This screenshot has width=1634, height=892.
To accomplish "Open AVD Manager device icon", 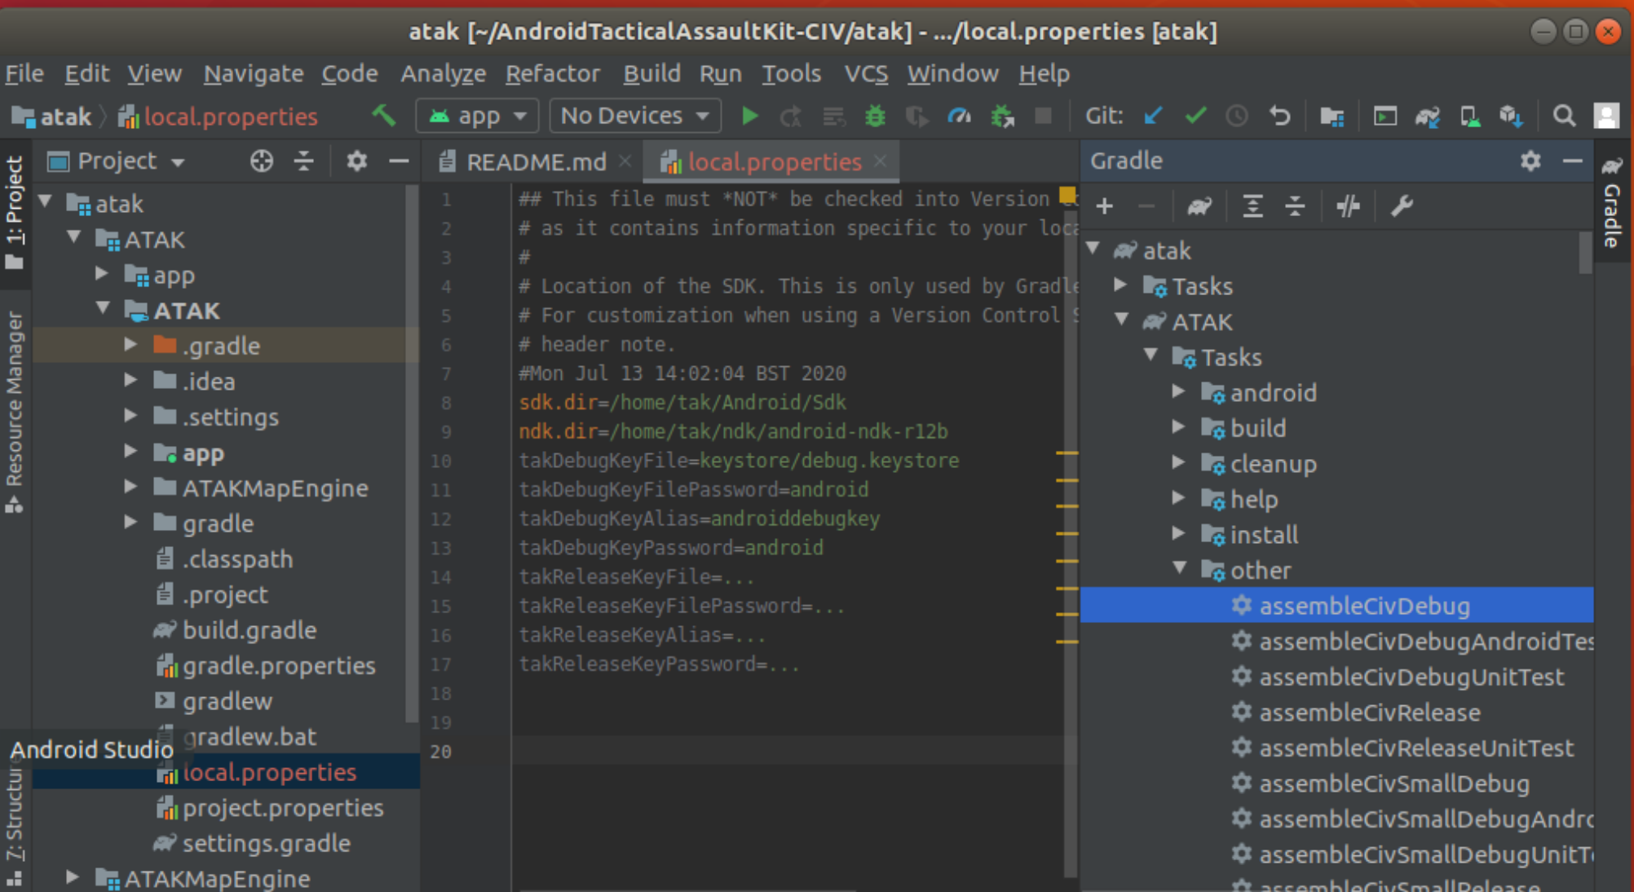I will tap(1469, 117).
